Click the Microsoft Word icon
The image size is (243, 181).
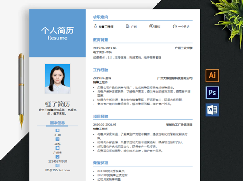tap(212, 110)
